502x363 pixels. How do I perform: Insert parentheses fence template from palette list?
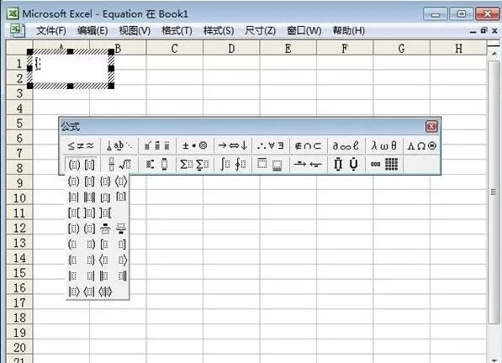73,181
